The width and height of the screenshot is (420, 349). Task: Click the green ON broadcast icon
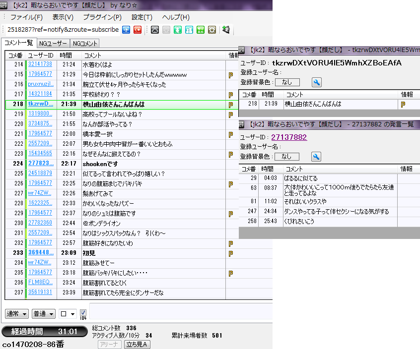(x=201, y=30)
